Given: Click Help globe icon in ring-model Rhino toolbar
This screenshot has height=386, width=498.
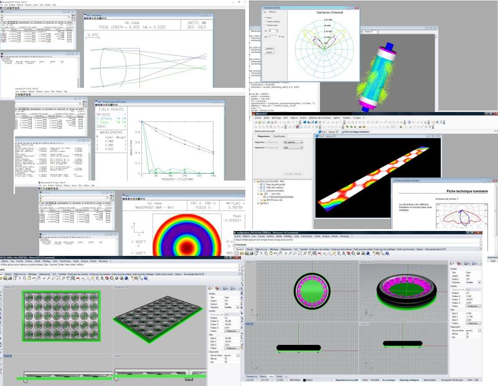Looking at the screenshot, I should coord(387,253).
